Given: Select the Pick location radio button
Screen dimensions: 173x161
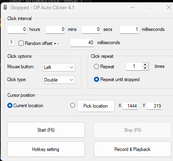Looking at the screenshot, I should tap(73, 105).
